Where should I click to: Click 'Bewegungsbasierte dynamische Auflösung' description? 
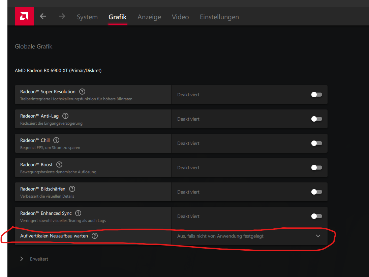(x=58, y=172)
